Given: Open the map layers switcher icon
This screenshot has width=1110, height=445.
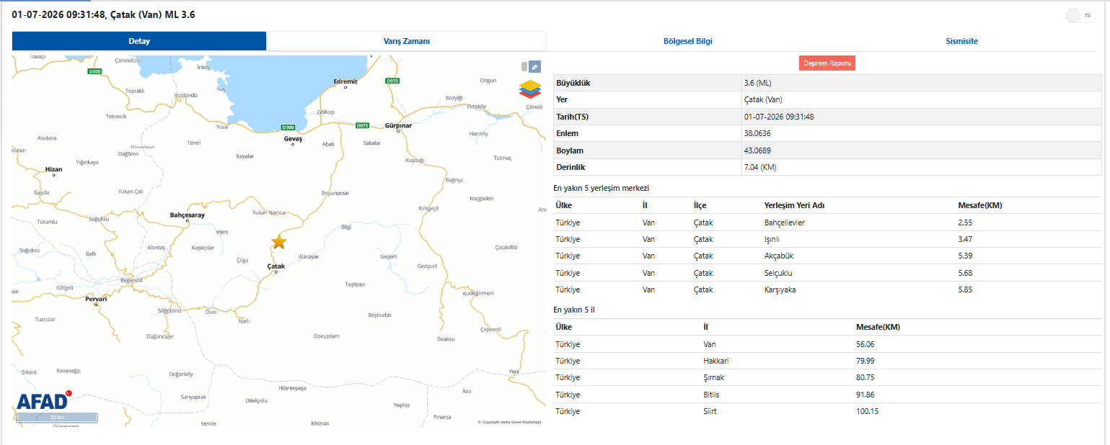Looking at the screenshot, I should click(530, 89).
